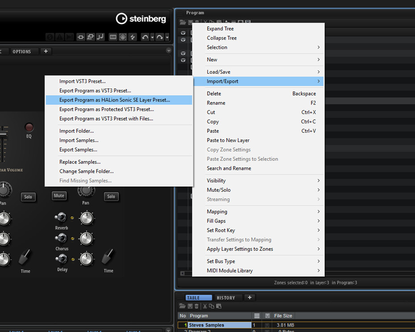Choose Collapse Tree in the context menu

tap(258, 38)
